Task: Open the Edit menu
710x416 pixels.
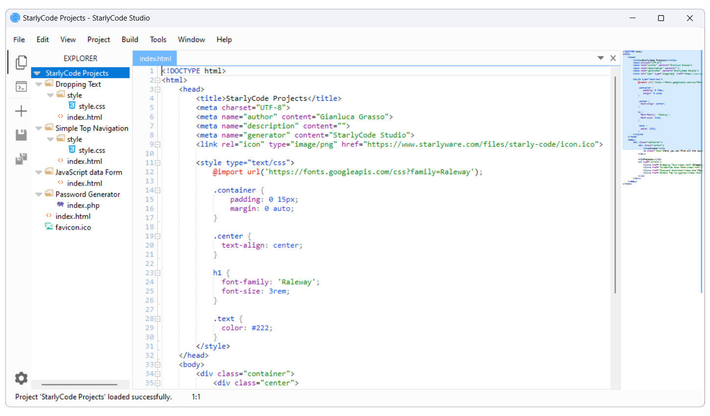Action: coord(43,40)
